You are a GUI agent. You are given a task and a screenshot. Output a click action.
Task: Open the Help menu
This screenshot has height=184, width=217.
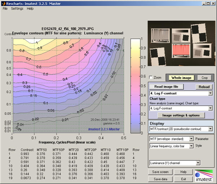click(30, 9)
